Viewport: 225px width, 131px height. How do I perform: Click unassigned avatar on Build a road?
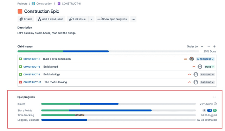pos(200,67)
